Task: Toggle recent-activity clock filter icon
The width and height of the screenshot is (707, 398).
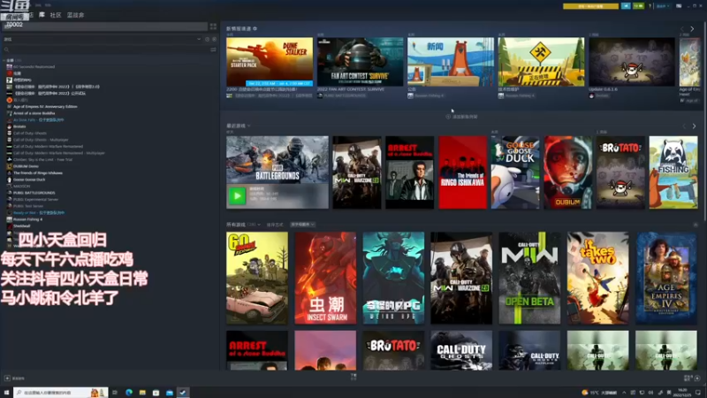Action: [207, 39]
